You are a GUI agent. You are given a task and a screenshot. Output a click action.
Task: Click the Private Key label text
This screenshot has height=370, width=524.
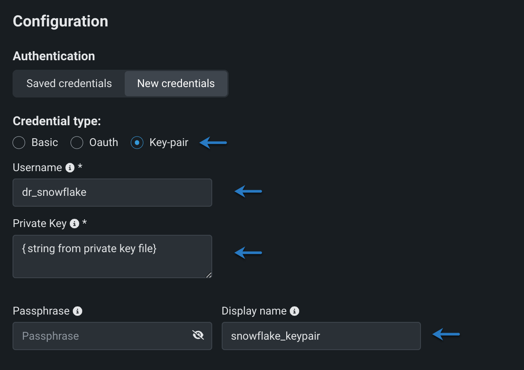[x=39, y=224]
